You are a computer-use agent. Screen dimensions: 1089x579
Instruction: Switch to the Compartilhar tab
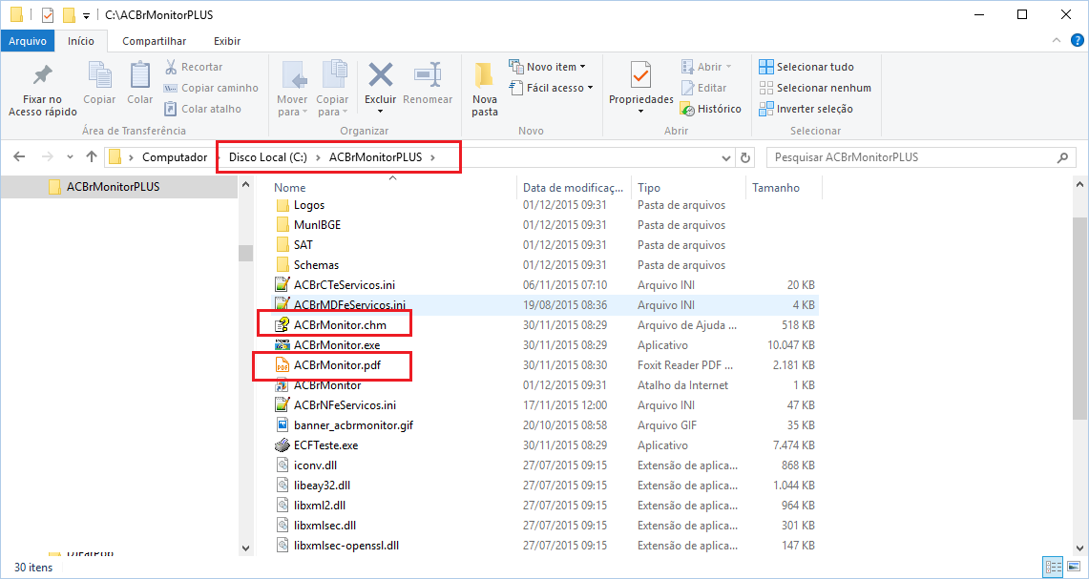155,41
